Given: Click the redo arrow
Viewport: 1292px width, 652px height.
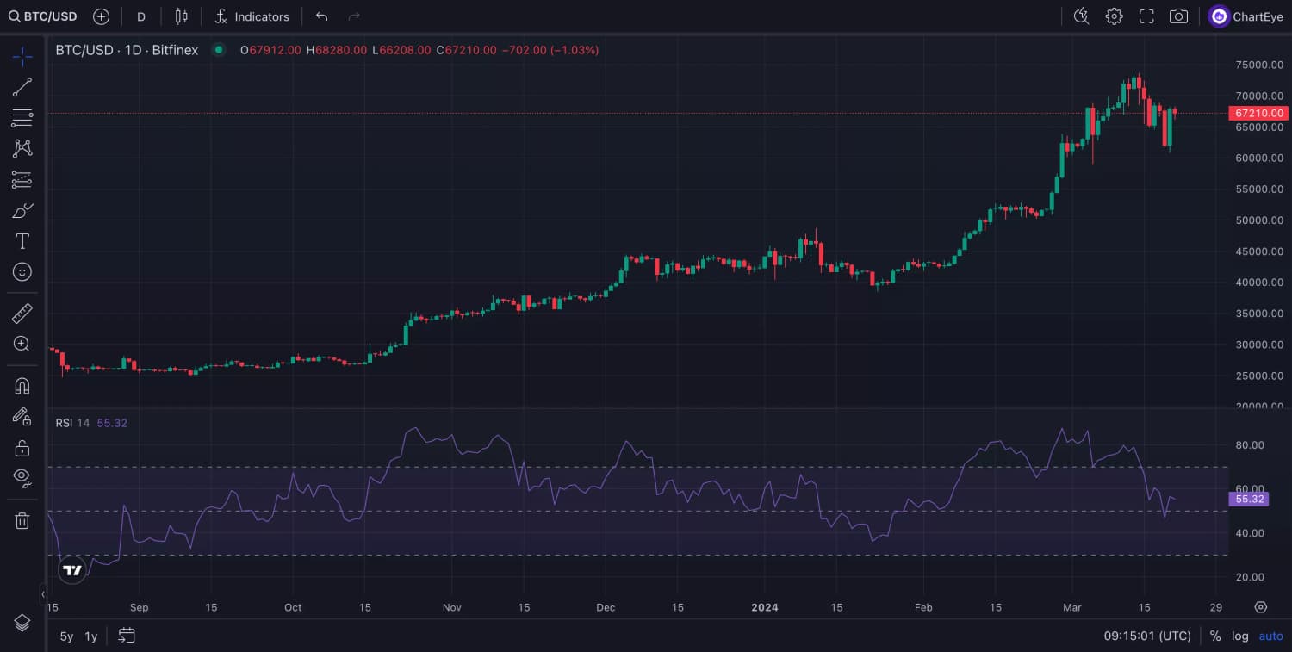Looking at the screenshot, I should [353, 16].
